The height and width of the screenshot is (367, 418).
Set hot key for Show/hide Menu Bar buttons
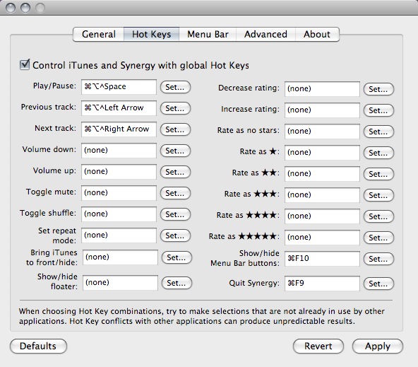(378, 259)
